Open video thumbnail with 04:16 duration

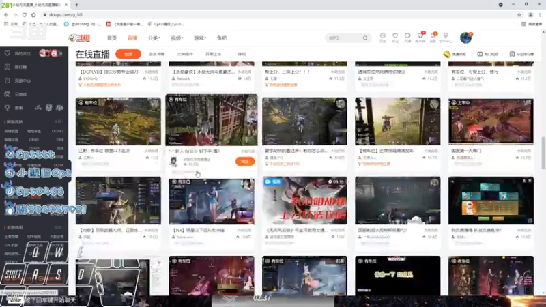tap(304, 201)
